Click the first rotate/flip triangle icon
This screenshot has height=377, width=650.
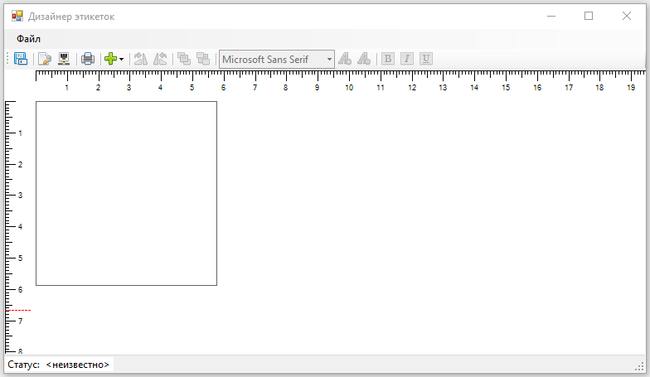tap(140, 59)
